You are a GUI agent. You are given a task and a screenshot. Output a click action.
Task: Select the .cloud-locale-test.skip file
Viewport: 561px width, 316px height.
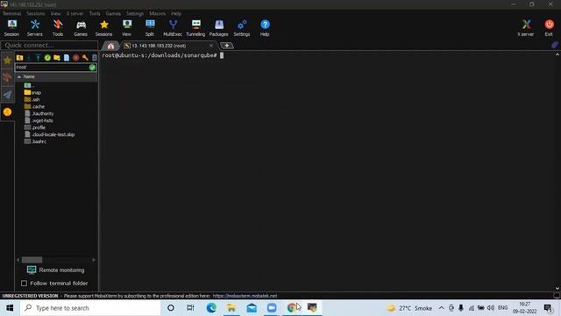click(x=49, y=134)
